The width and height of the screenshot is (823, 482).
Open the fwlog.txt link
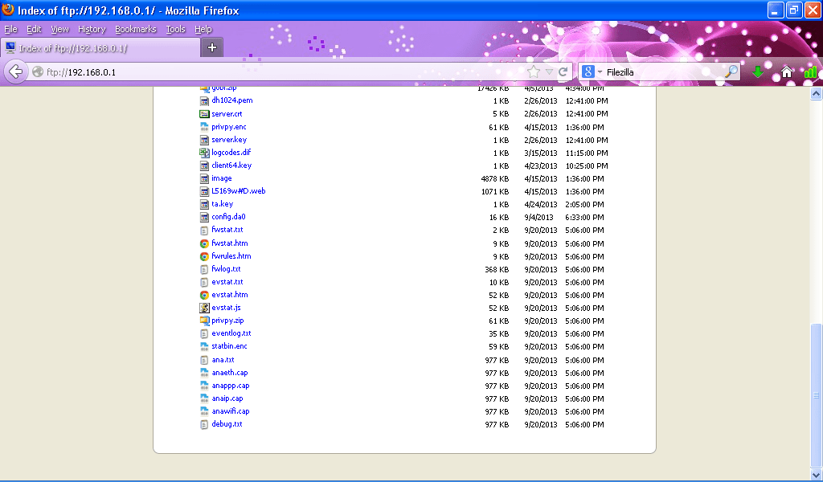pyautogui.click(x=227, y=268)
